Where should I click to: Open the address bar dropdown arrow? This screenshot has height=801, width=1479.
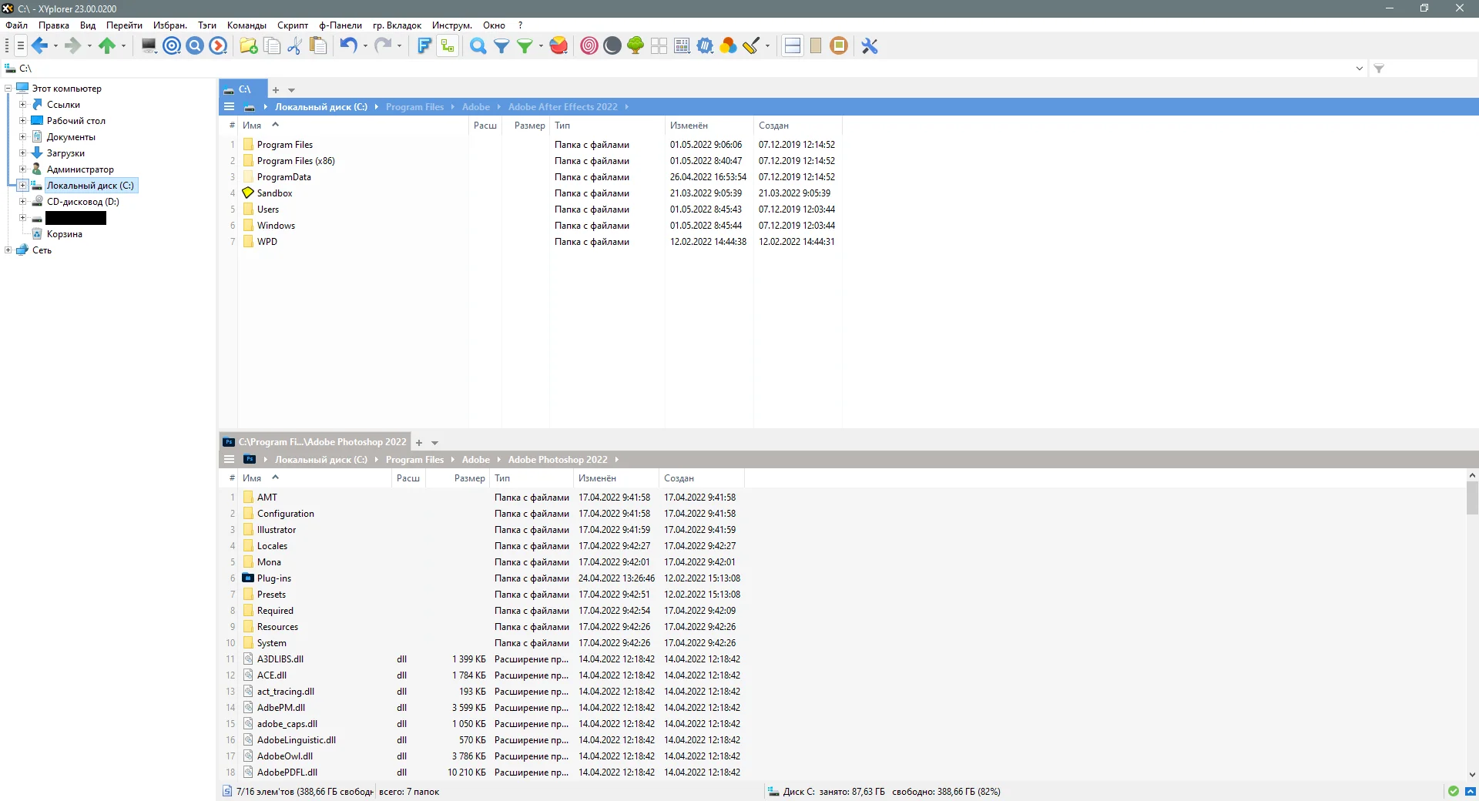click(x=1360, y=69)
